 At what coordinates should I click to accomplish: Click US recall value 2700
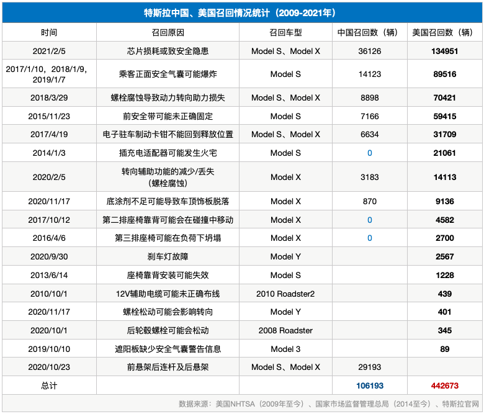(444, 238)
